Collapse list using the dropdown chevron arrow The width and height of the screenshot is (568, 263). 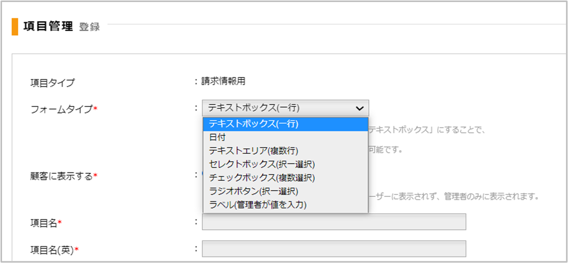(x=359, y=108)
